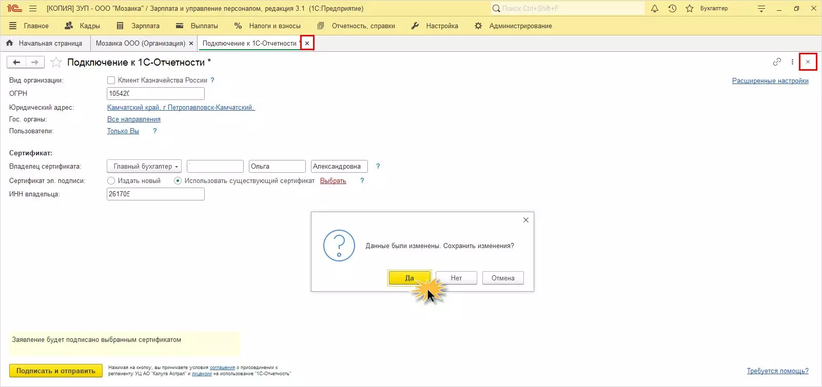Click the 1C logo icon
Viewport: 822px width, 387px height.
14,9
